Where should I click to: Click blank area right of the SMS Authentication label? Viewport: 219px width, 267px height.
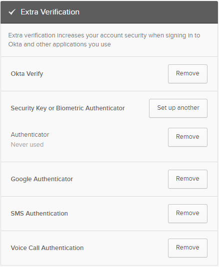click(x=117, y=214)
